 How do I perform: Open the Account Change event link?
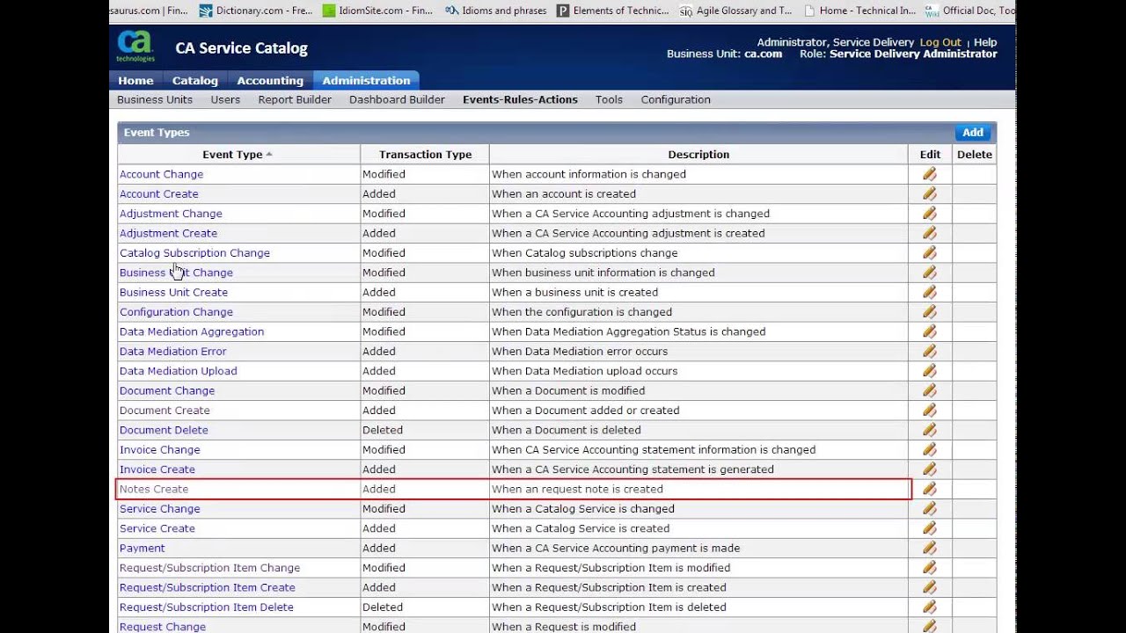161,174
